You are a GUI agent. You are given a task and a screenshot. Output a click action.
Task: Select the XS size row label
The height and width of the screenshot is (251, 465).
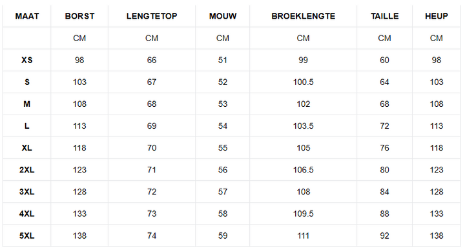click(x=27, y=60)
